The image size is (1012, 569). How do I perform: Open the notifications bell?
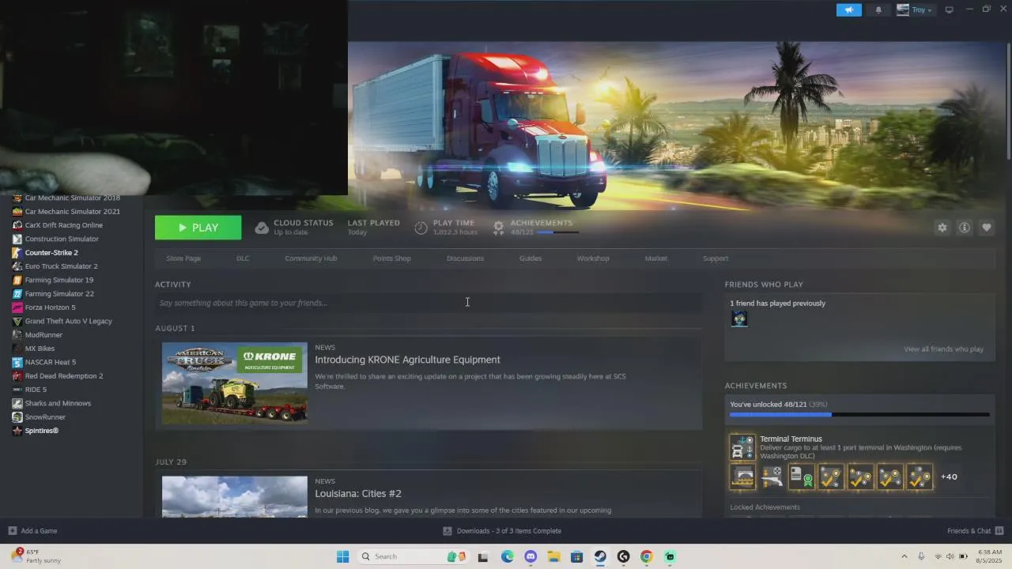click(878, 10)
